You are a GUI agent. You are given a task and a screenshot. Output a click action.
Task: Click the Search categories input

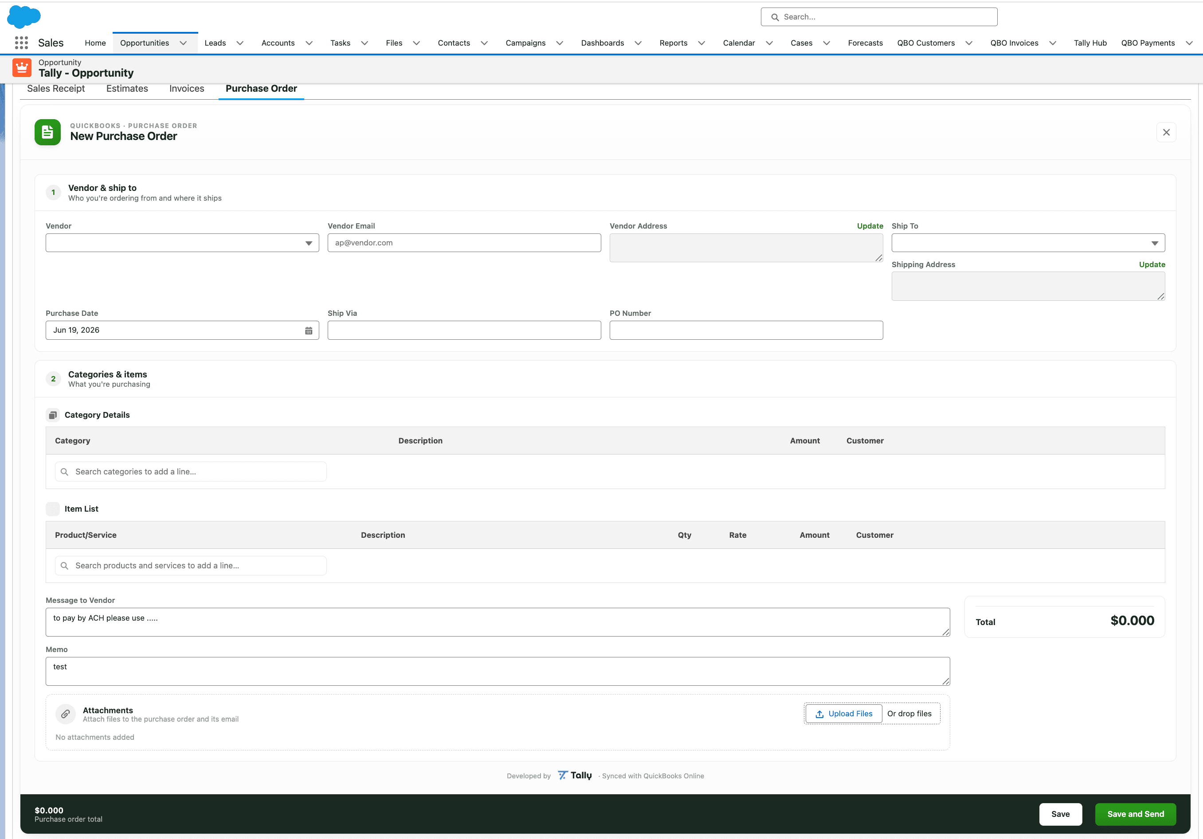[x=191, y=472]
